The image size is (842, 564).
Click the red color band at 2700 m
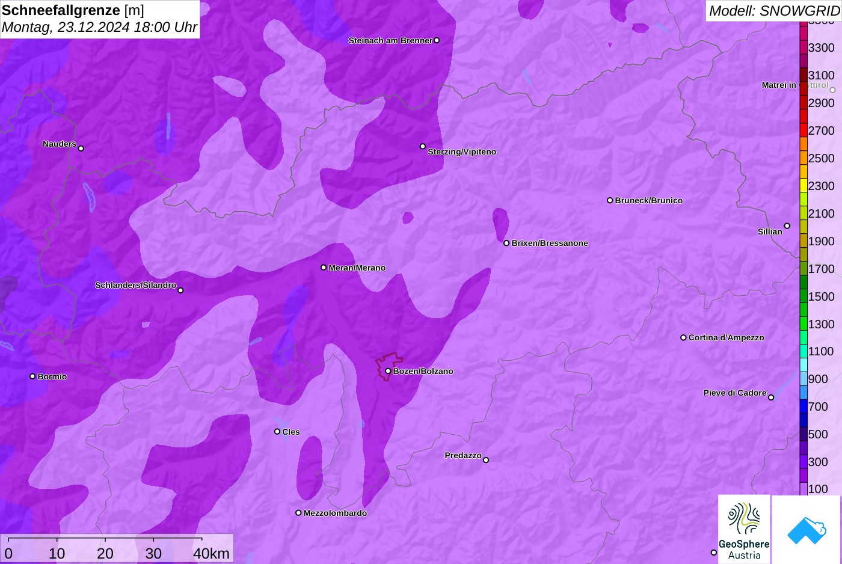click(x=804, y=130)
